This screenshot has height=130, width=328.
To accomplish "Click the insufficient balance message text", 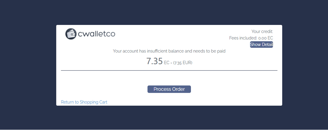I will [x=169, y=51].
